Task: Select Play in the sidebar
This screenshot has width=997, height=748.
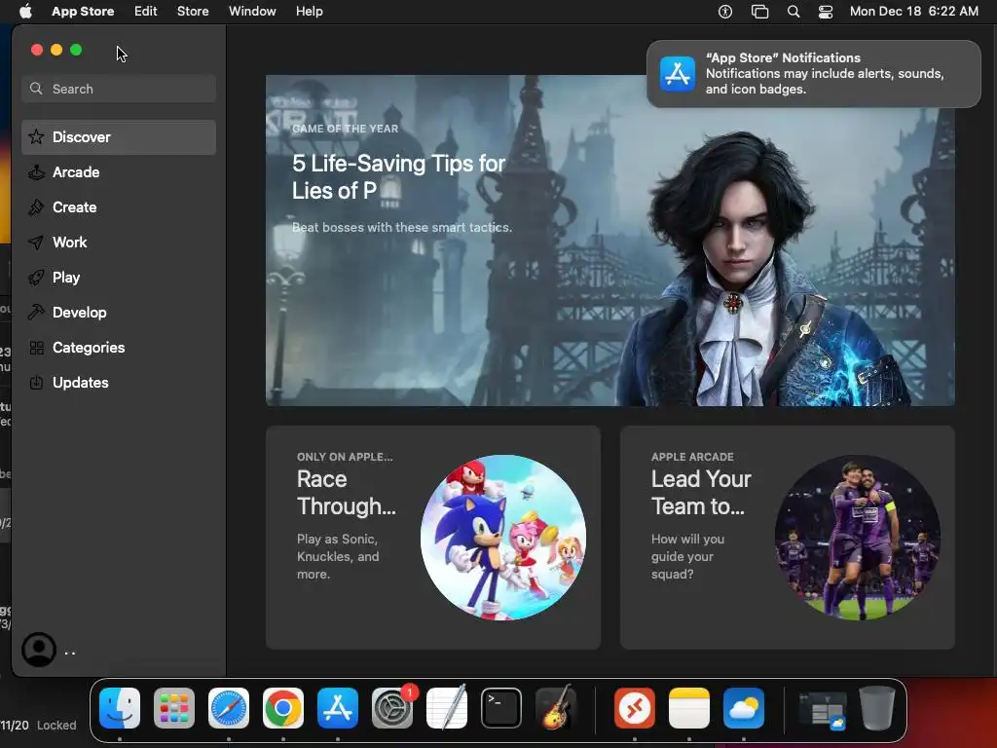Action: [x=119, y=278]
